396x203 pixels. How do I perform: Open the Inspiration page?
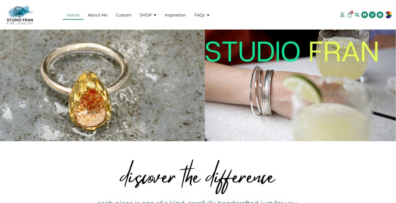click(175, 15)
